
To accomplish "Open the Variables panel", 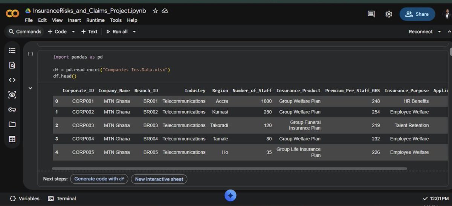I will [24, 198].
